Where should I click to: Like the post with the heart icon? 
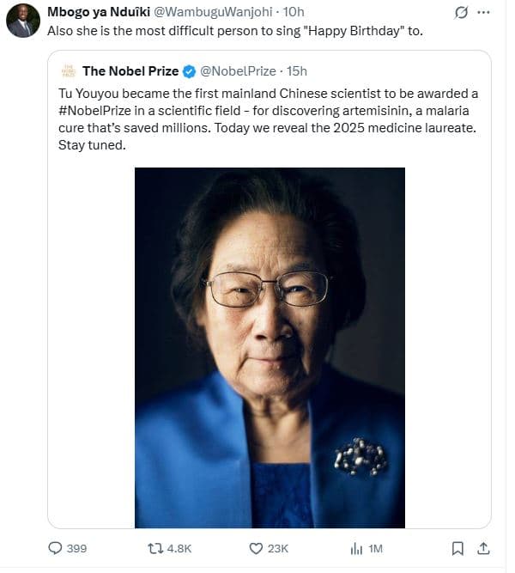(255, 548)
